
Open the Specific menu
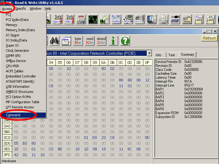point(21,8)
